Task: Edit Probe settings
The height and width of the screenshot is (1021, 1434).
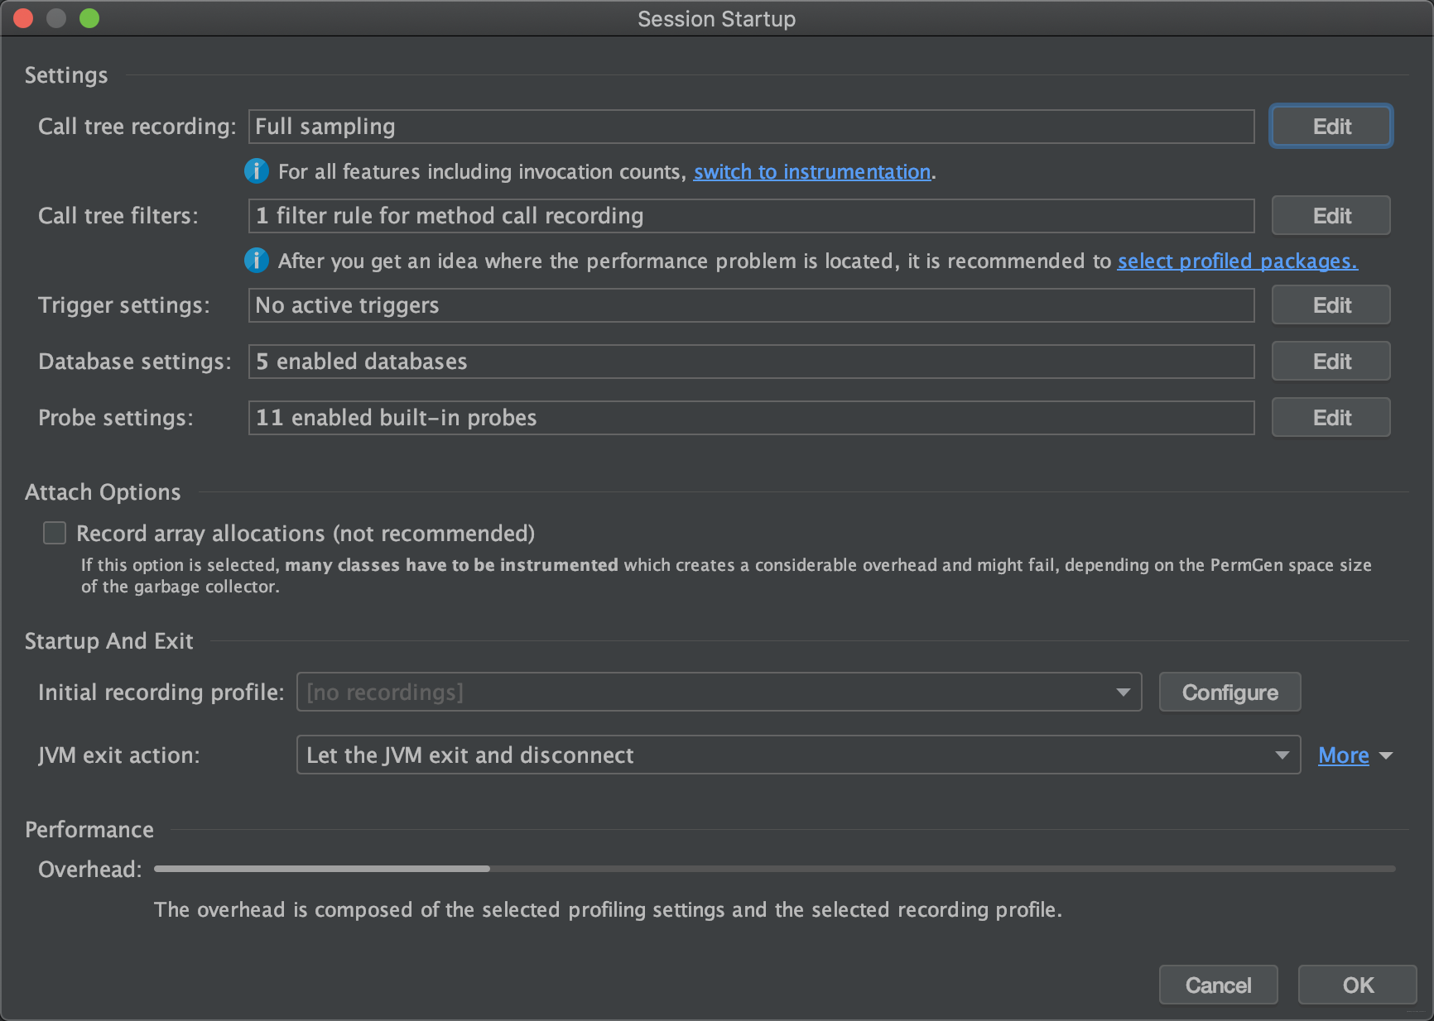Action: 1331,418
